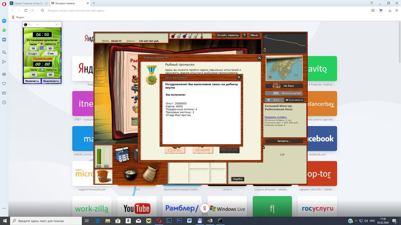Enable the alarm with Включить button
The image size is (401, 225).
(32, 81)
